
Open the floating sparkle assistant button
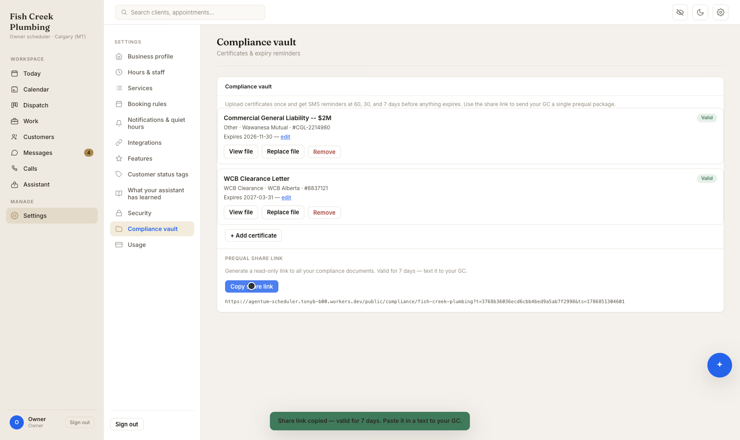(x=720, y=365)
